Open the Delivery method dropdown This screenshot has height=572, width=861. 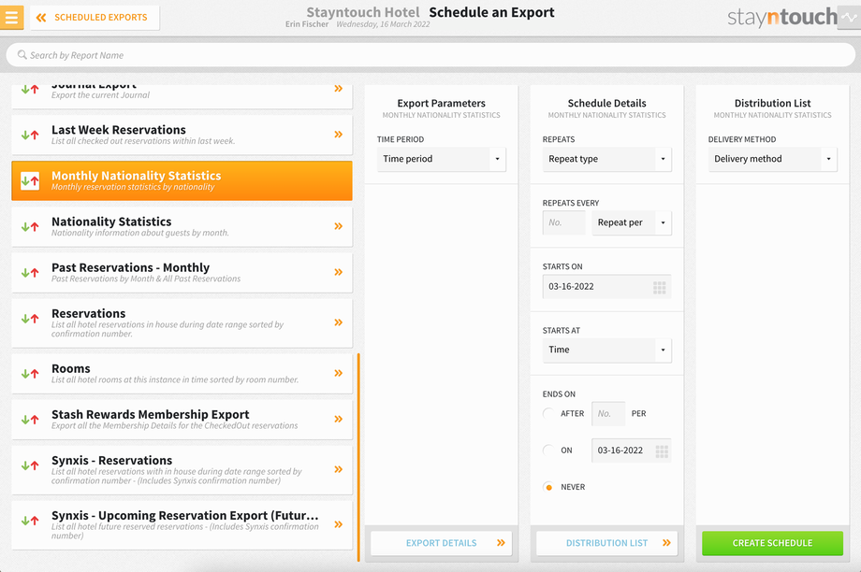(x=773, y=159)
